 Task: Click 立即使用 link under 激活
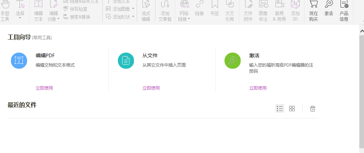tap(258, 88)
